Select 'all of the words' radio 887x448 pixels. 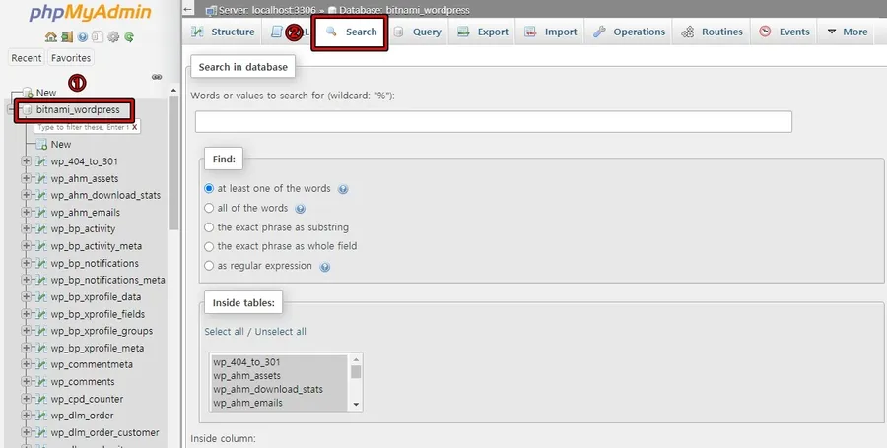[x=209, y=208]
